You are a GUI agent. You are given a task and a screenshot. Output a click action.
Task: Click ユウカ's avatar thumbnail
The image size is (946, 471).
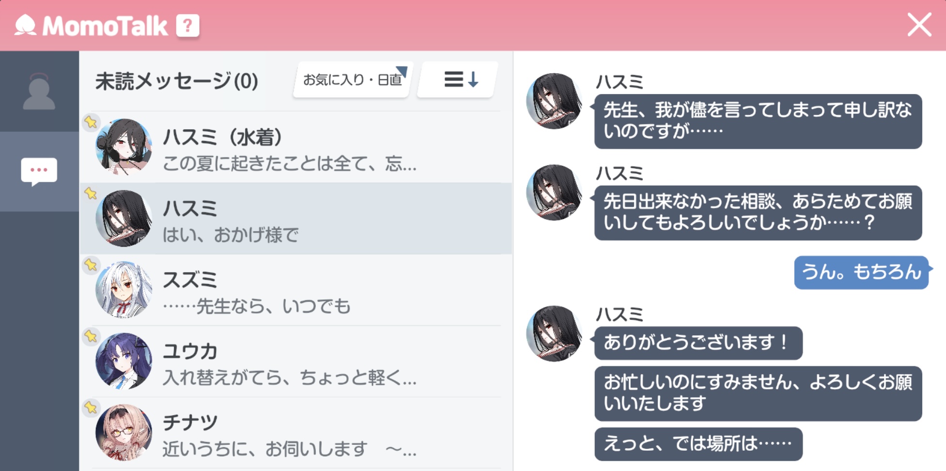(x=124, y=361)
